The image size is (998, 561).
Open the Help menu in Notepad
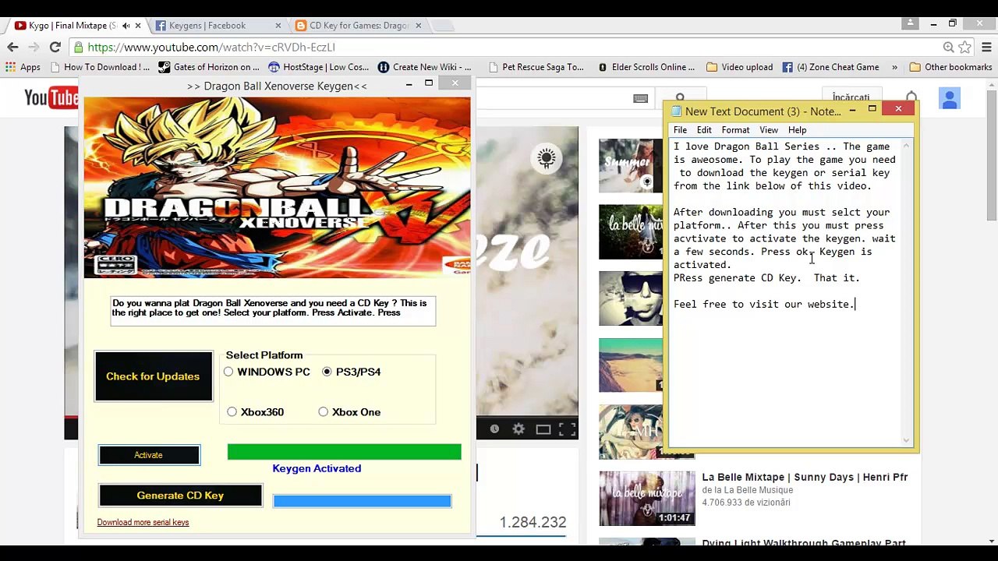click(x=797, y=130)
